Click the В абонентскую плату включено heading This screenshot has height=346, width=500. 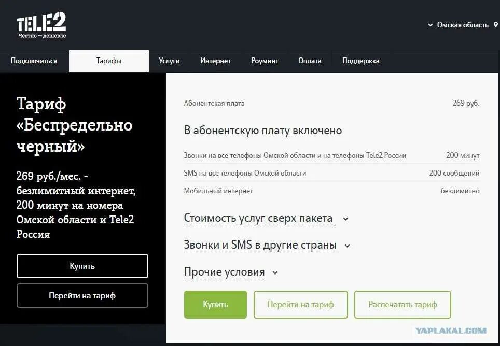tap(263, 131)
